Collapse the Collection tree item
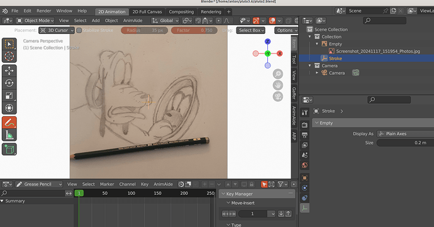 click(x=310, y=36)
